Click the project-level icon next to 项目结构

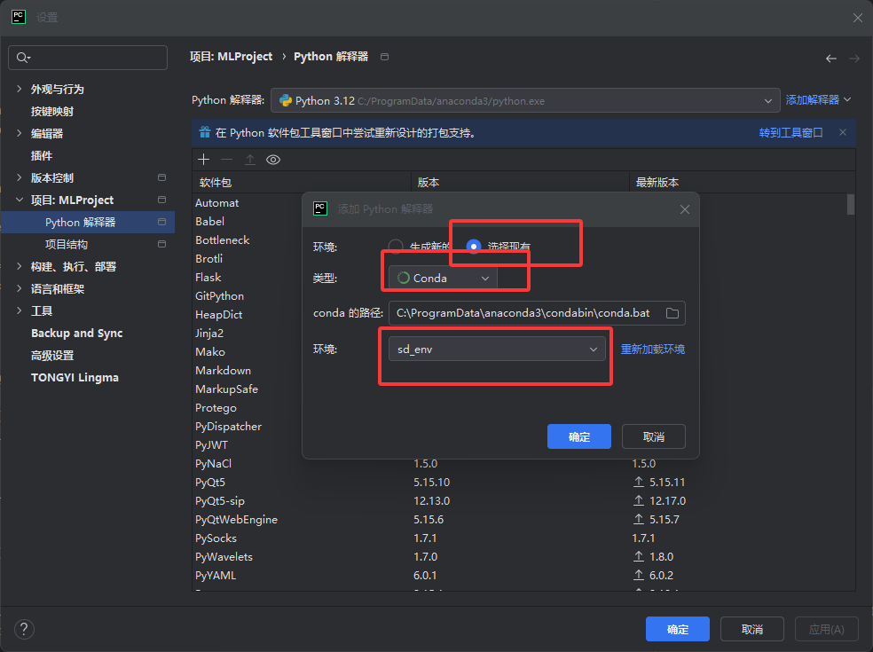(x=162, y=244)
